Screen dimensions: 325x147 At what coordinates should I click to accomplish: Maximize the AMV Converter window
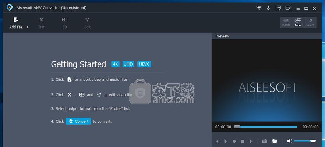[306, 8]
